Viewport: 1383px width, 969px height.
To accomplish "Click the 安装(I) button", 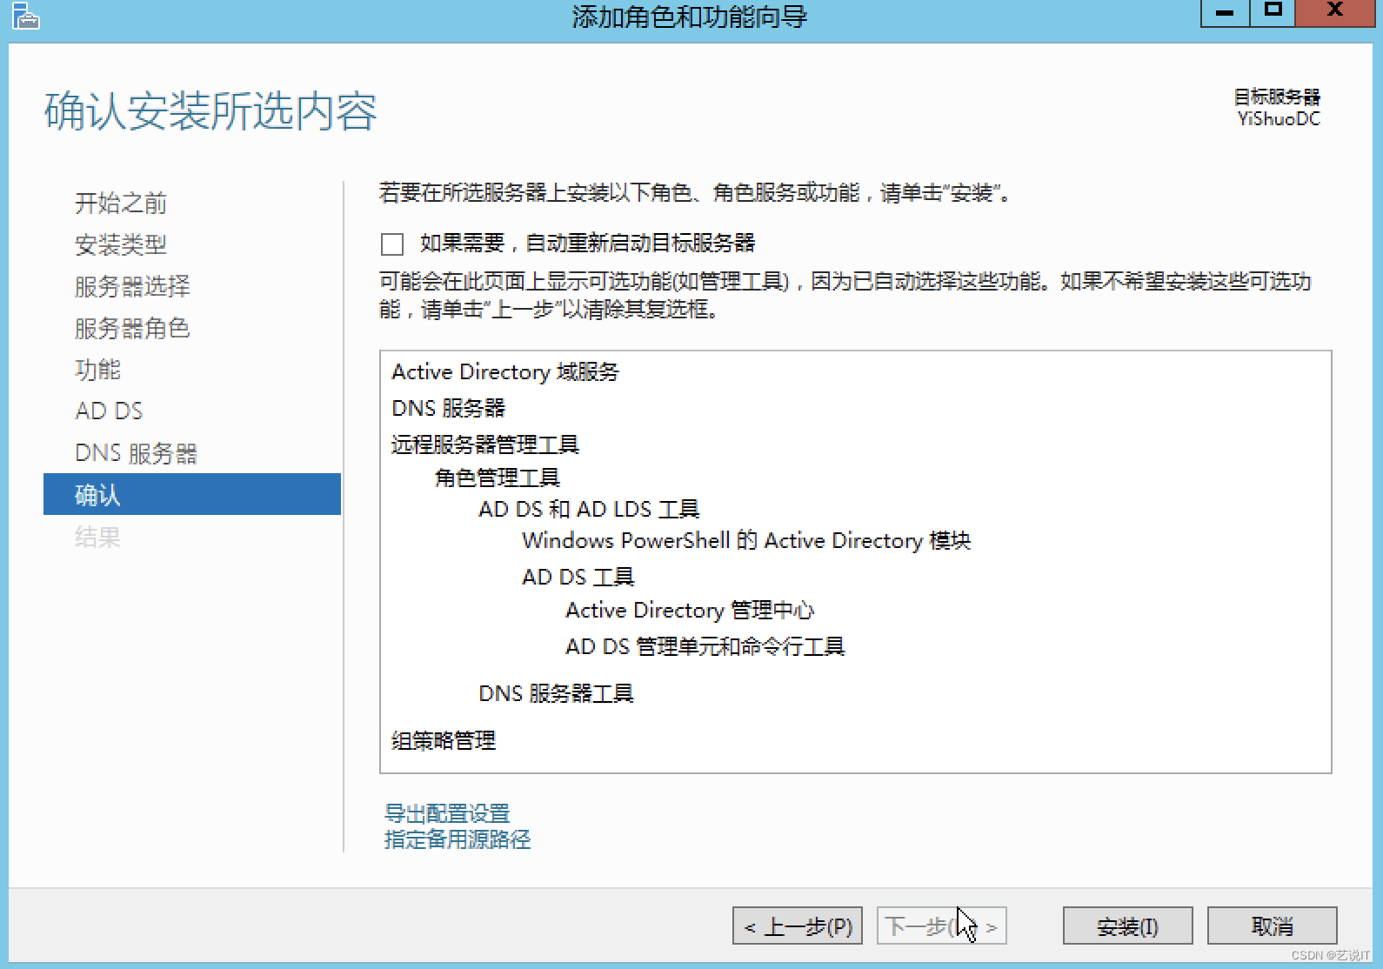I will tap(1127, 926).
